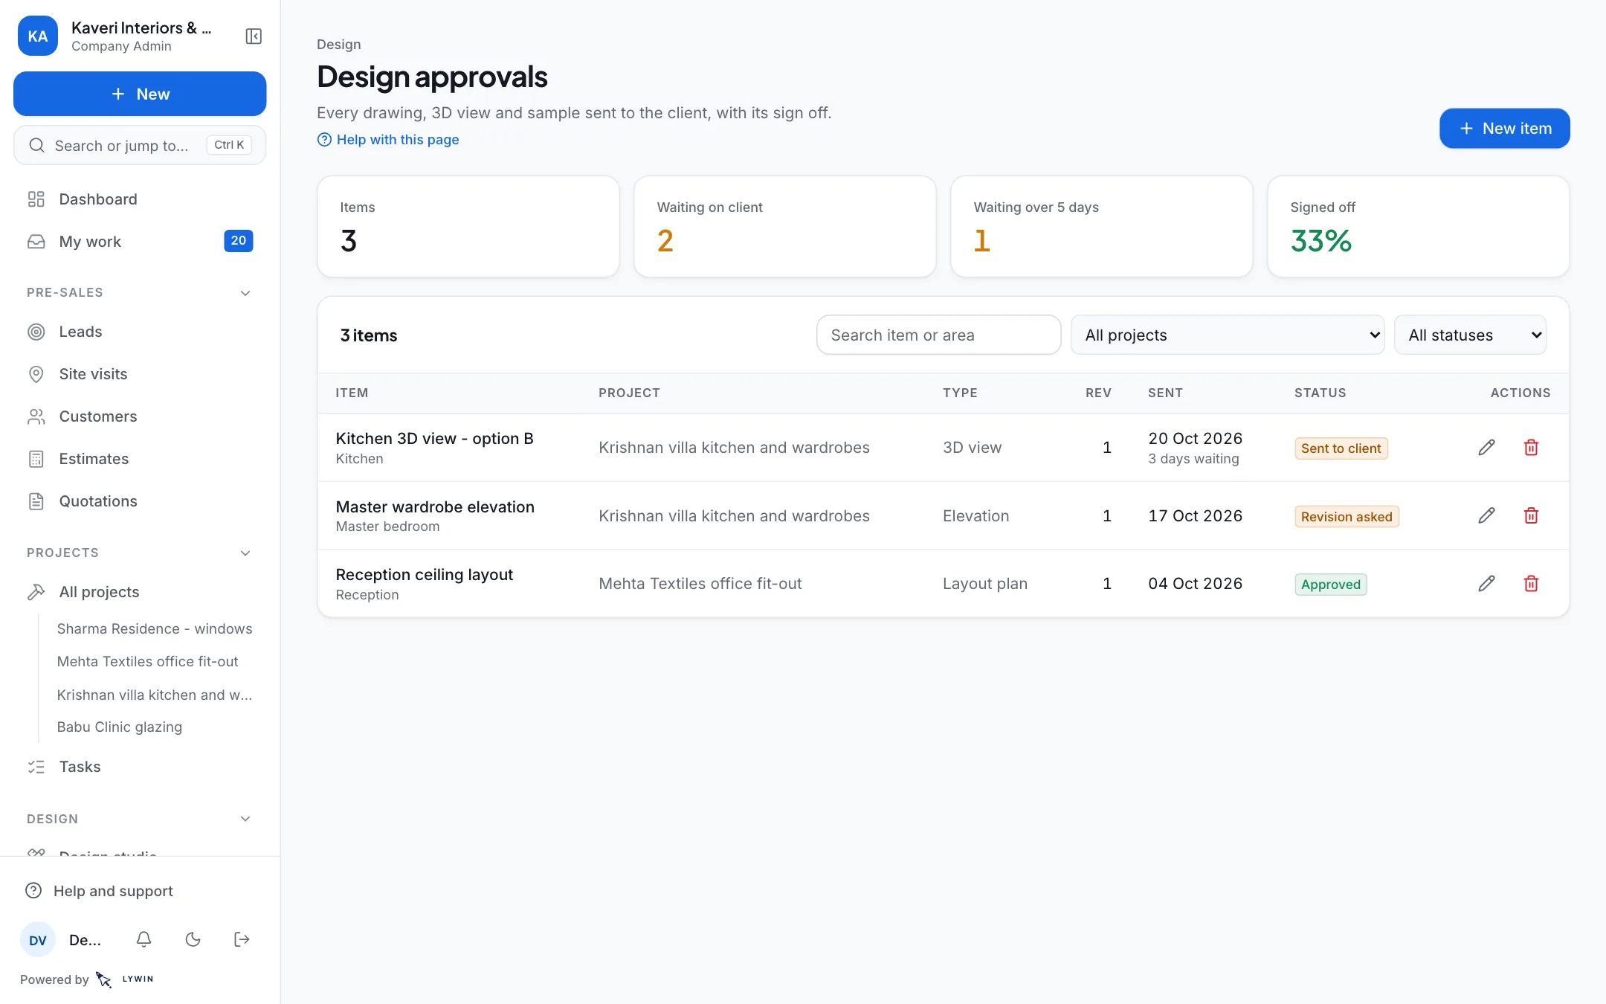Open Estimates

[x=140, y=459]
